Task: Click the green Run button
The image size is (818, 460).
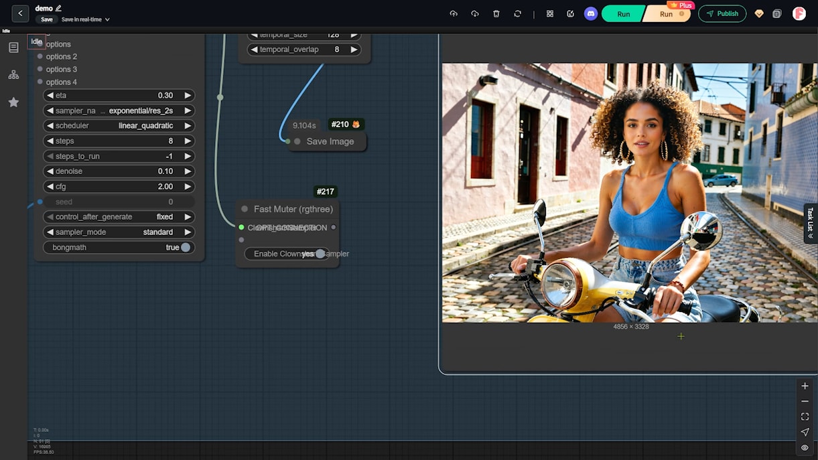Action: click(x=622, y=14)
